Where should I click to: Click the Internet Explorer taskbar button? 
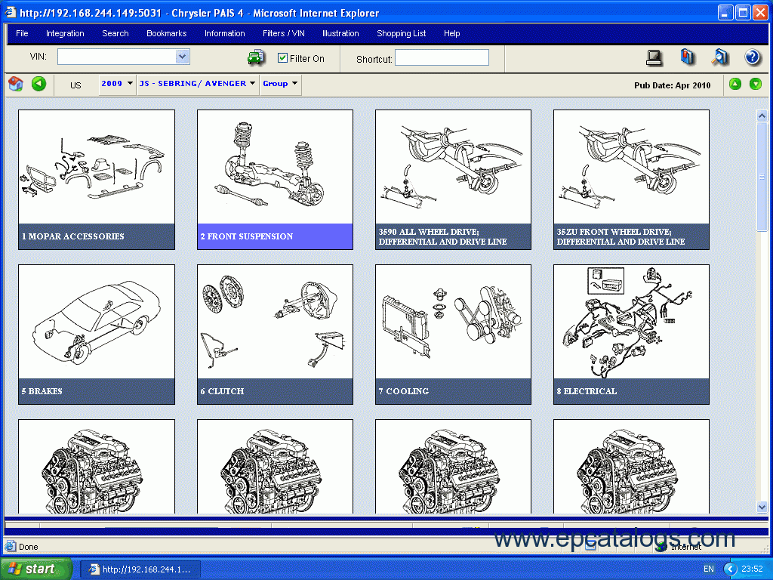tap(140, 569)
